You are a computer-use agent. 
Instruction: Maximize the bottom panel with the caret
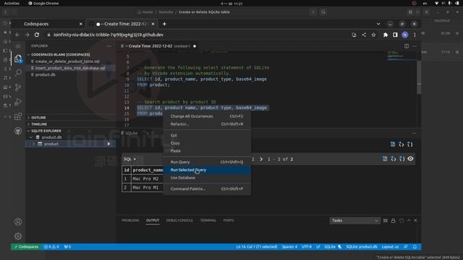point(409,220)
